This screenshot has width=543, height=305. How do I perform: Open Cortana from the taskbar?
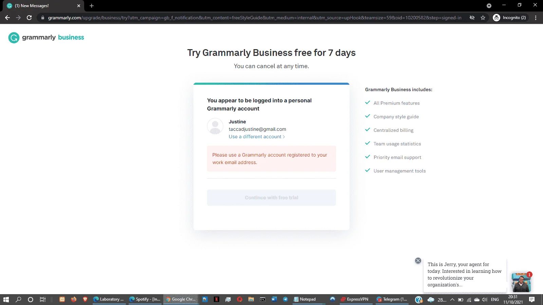pos(31,299)
